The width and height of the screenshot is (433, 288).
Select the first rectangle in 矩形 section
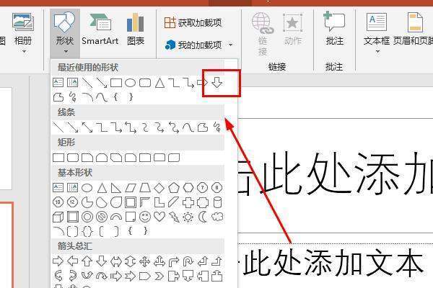coord(58,158)
